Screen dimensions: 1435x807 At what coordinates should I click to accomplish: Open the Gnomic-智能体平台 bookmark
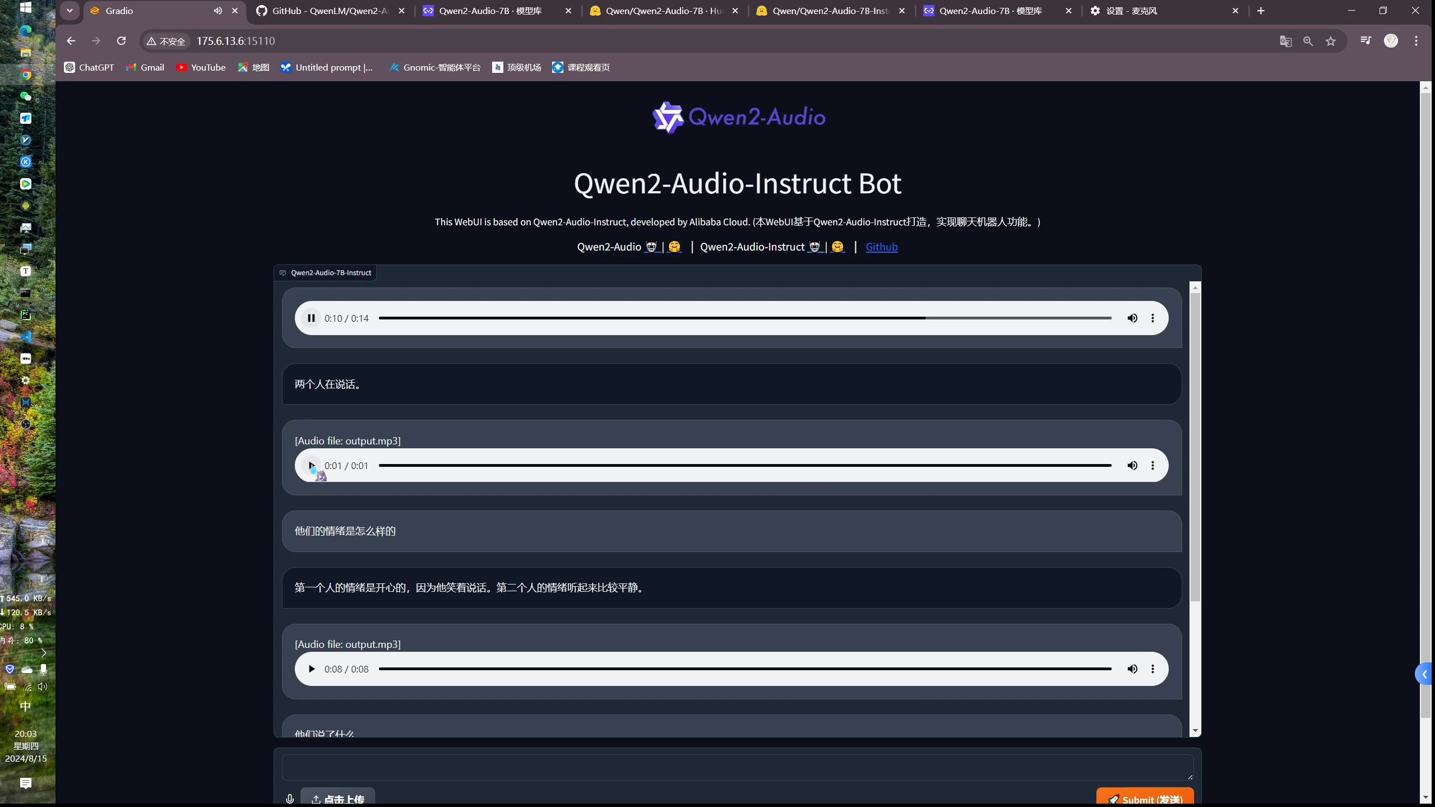coord(434,67)
